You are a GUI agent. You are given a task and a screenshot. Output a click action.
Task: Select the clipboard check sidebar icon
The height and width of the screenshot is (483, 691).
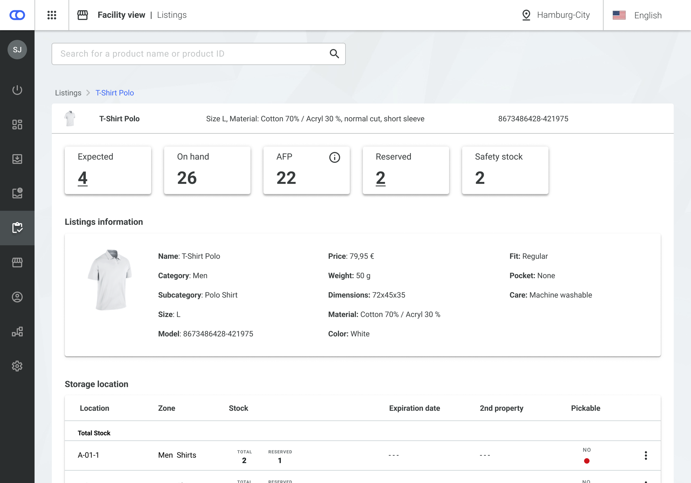(17, 228)
